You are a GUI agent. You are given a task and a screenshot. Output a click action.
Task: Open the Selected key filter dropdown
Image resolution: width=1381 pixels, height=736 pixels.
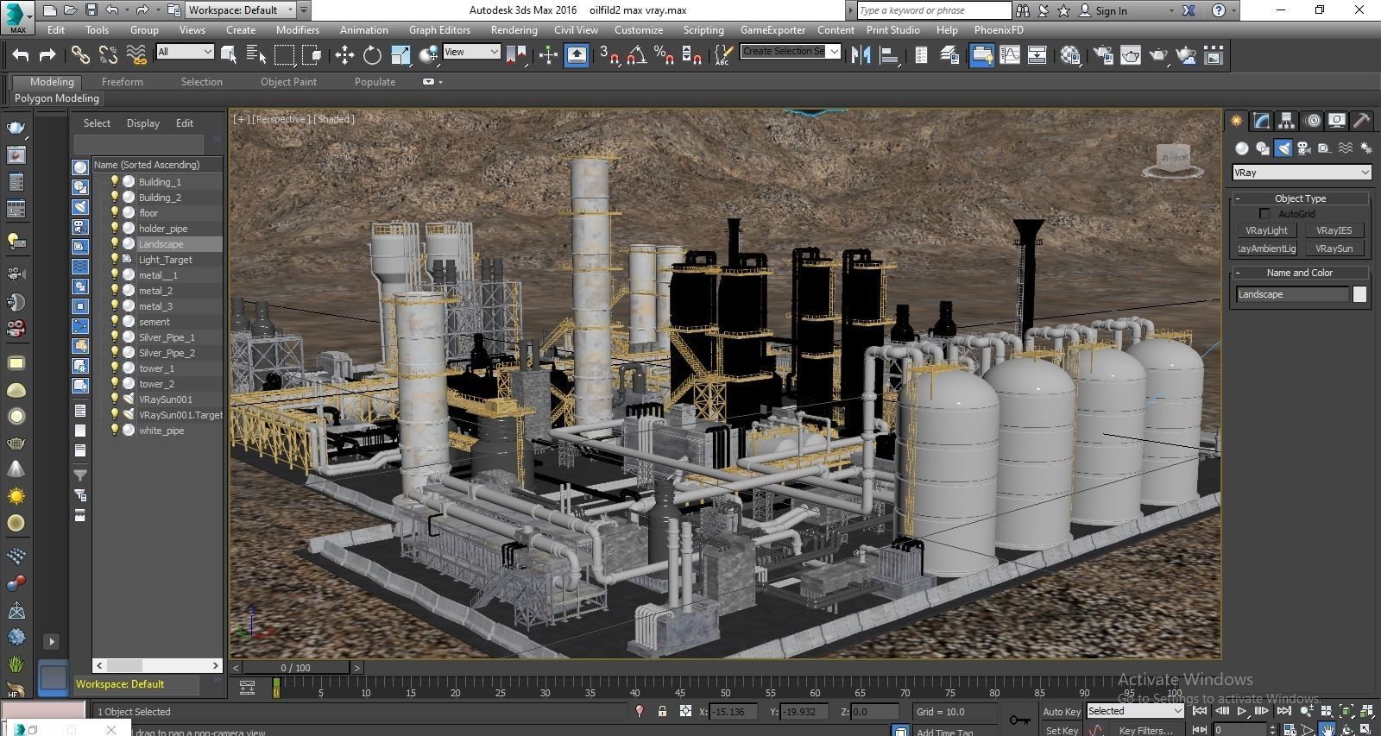[1134, 711]
